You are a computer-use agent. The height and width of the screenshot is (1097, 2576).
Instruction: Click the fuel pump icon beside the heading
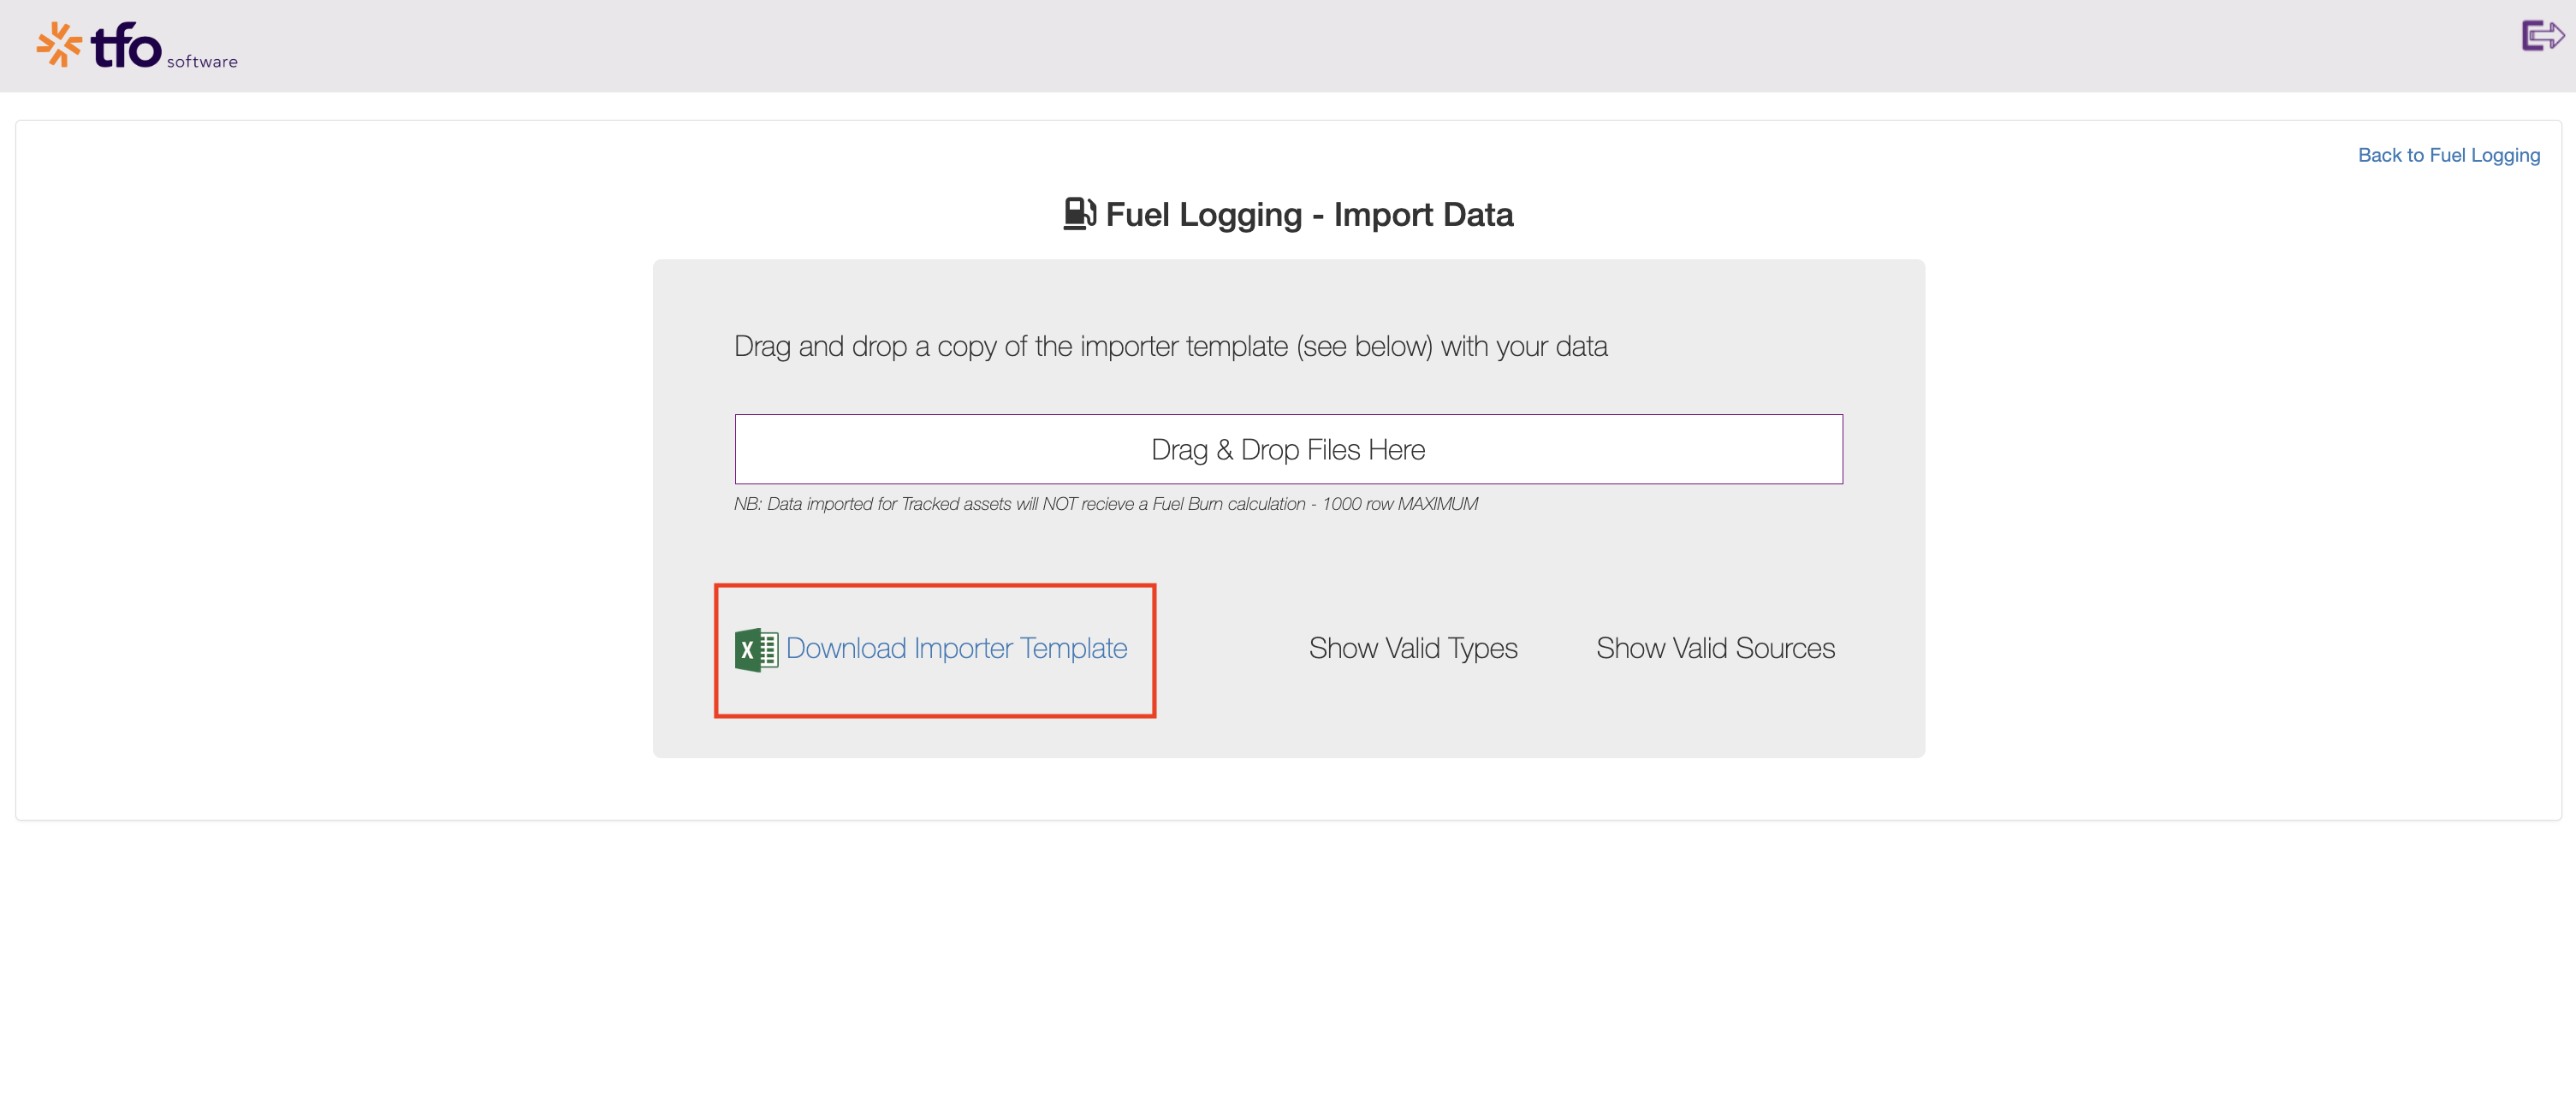[1079, 214]
